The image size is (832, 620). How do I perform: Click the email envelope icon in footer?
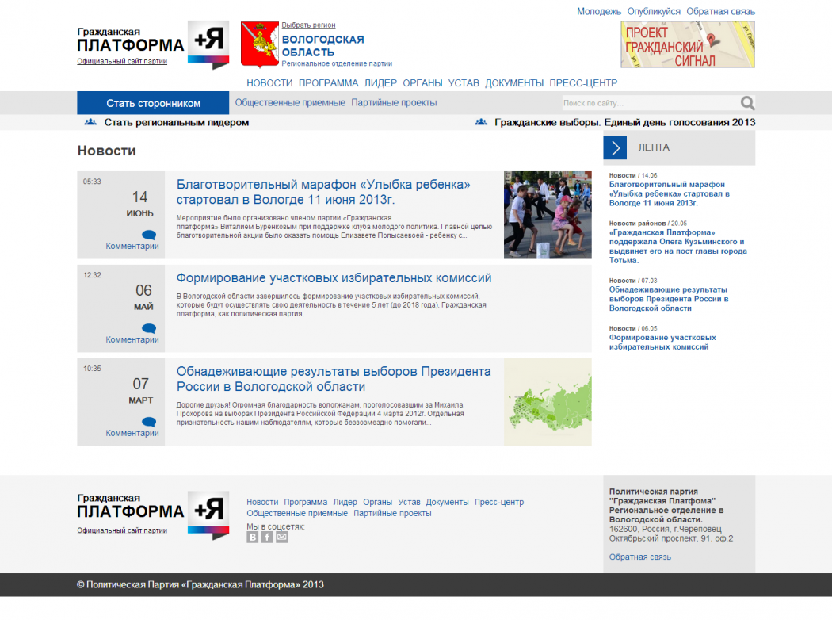(282, 538)
